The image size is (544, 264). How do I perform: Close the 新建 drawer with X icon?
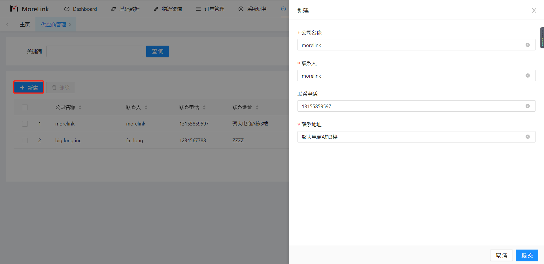534,10
